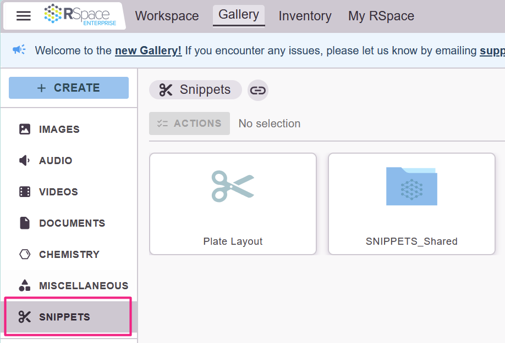Go to the My RSpace tab
The height and width of the screenshot is (343, 505).
(381, 16)
